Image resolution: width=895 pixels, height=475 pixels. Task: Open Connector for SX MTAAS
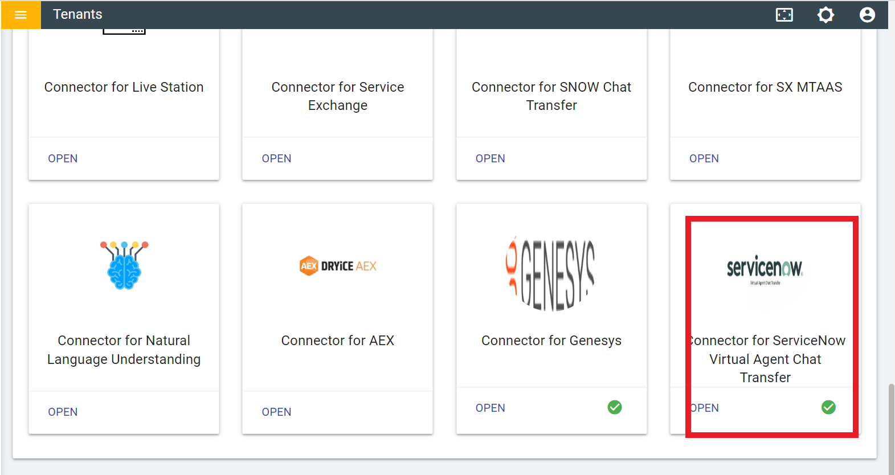704,158
